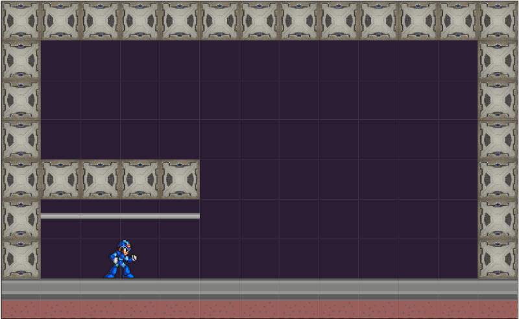519x319 pixels.
Task: Click the thin silver platform bar under the ledge
Action: [x=120, y=216]
